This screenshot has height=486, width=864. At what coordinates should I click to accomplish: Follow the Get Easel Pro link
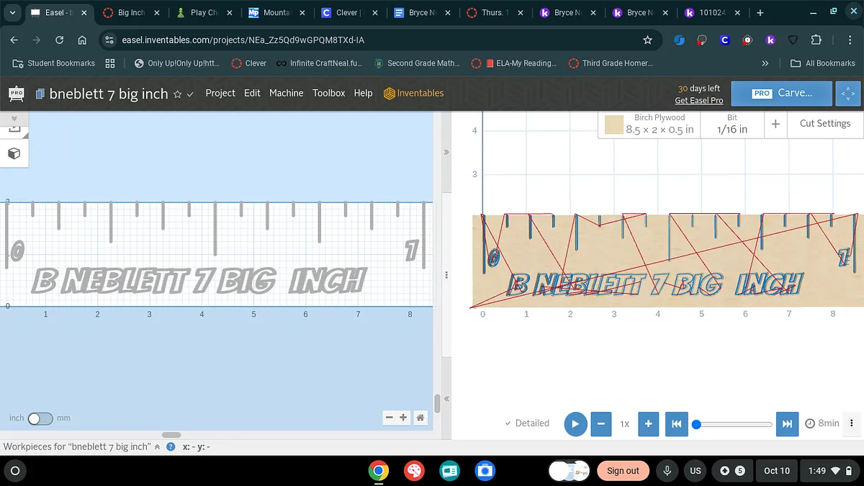click(x=698, y=100)
